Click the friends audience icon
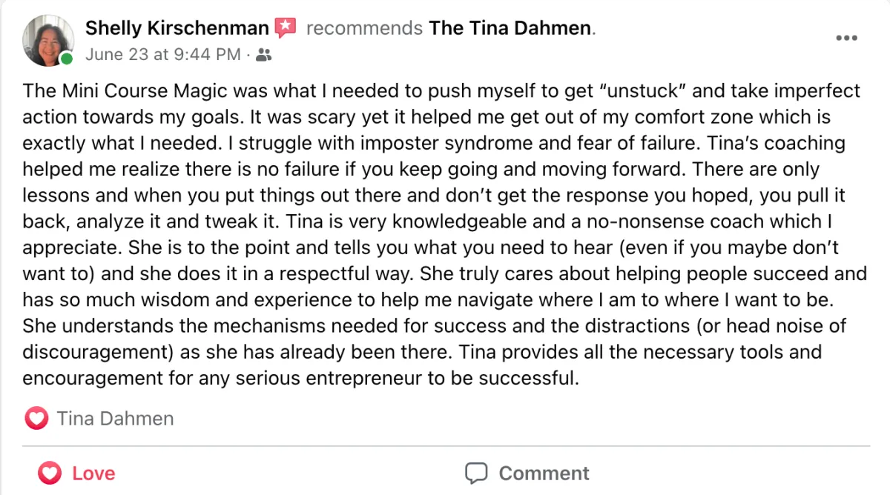The image size is (890, 495). pos(263,54)
